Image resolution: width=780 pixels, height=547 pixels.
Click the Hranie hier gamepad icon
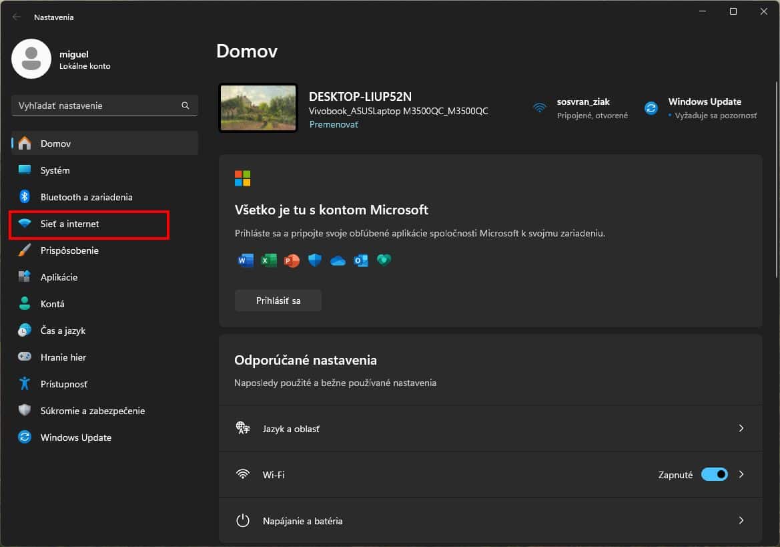(x=25, y=357)
